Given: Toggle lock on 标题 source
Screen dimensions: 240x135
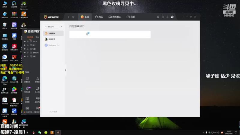Looking at the screenshot, I should 28,49.
